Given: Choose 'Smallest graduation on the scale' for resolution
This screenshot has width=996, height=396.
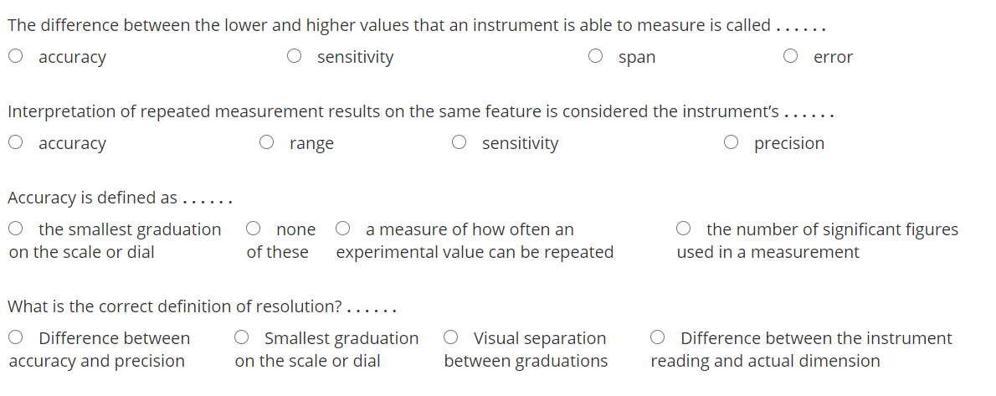Looking at the screenshot, I should [x=242, y=338].
